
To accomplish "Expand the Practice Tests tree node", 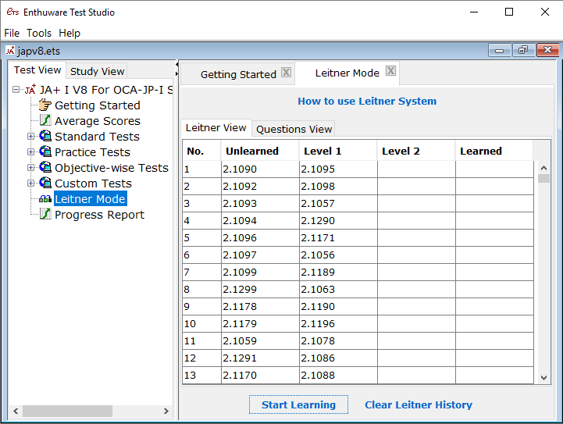I will click(31, 152).
